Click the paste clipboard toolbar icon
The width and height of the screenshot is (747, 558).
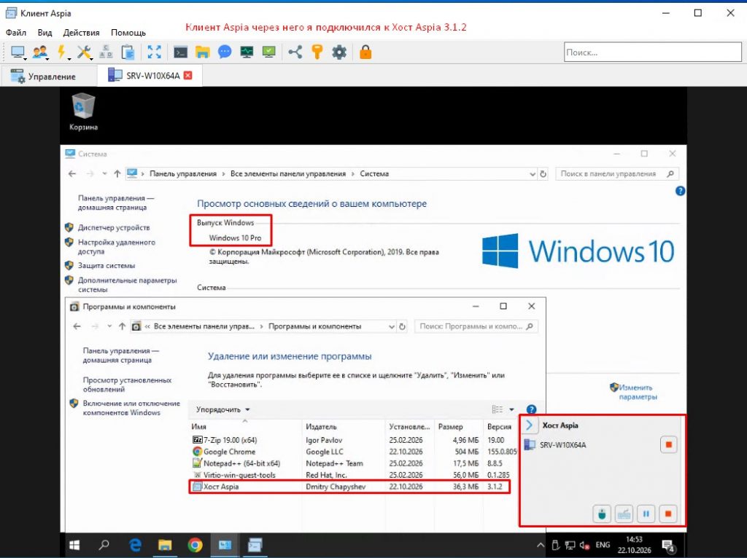pos(128,52)
